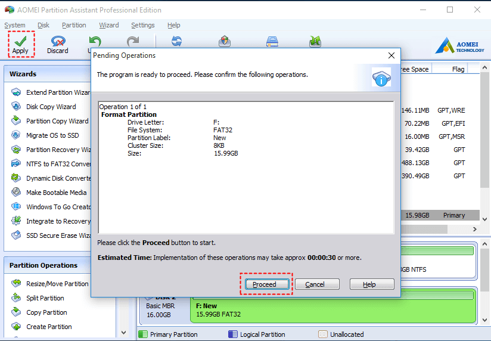Select Make Bootable Media

point(49,193)
